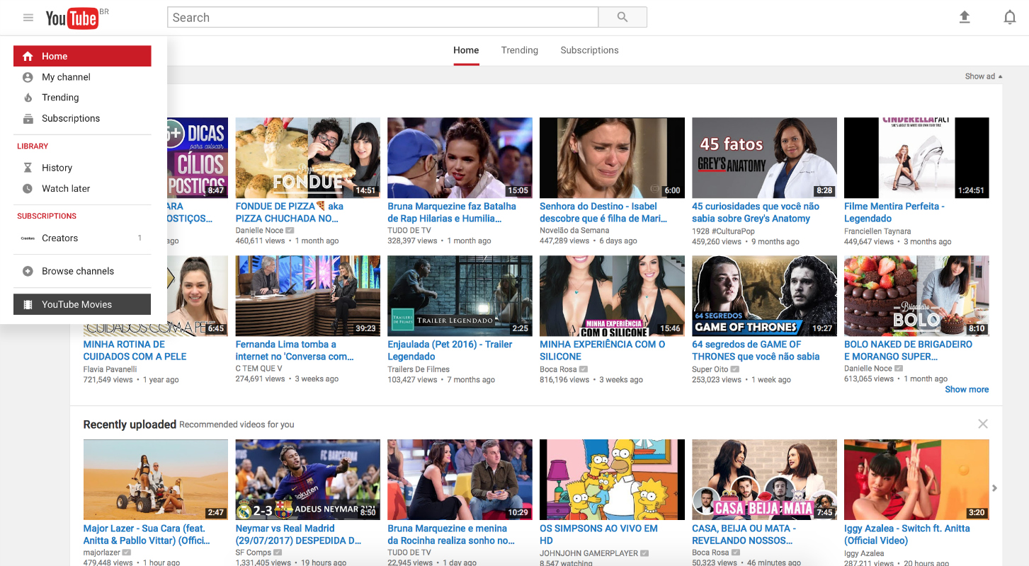1029x566 pixels.
Task: Dismiss the Recently uploaded section with X
Action: click(983, 424)
